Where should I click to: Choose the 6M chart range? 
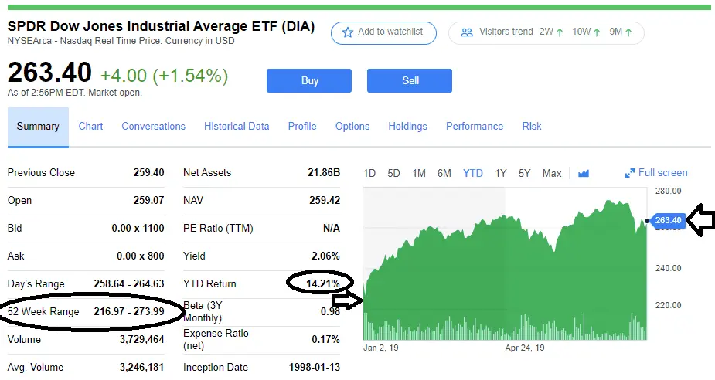(444, 173)
